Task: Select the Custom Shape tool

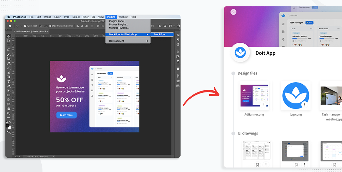Action: click(x=9, y=104)
